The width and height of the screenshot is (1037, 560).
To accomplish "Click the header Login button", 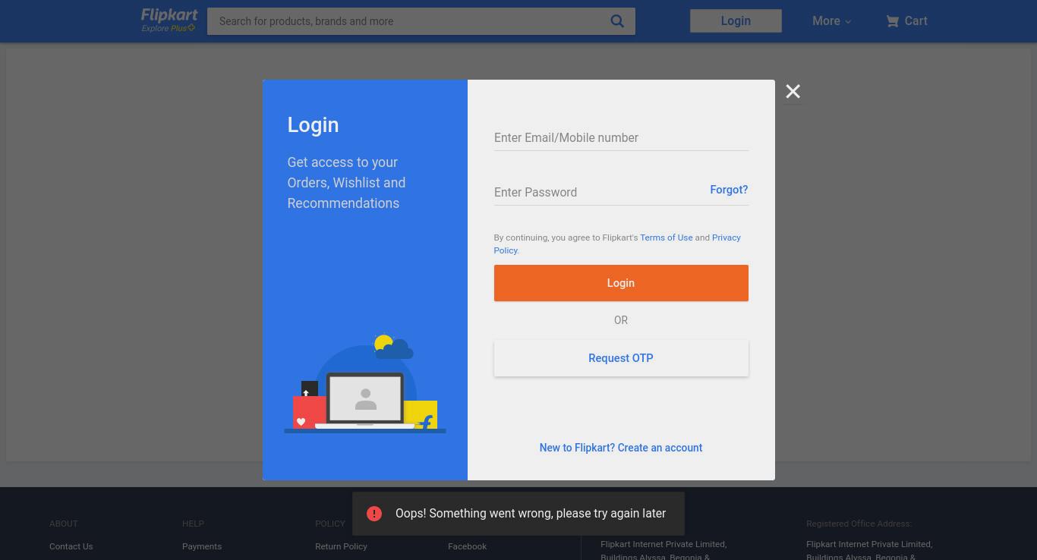I will pyautogui.click(x=736, y=21).
